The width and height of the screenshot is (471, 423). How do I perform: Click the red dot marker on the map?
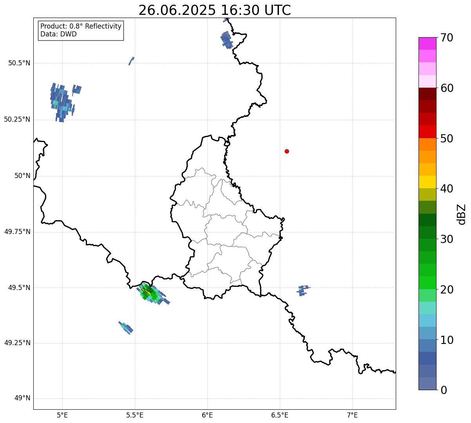click(287, 151)
